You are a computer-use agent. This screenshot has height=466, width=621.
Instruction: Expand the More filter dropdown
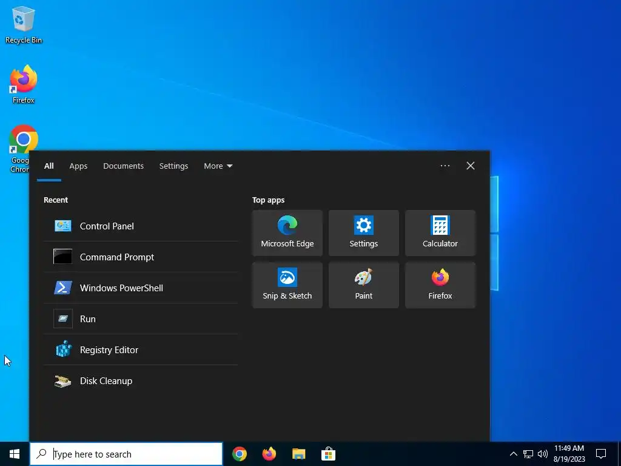218,166
